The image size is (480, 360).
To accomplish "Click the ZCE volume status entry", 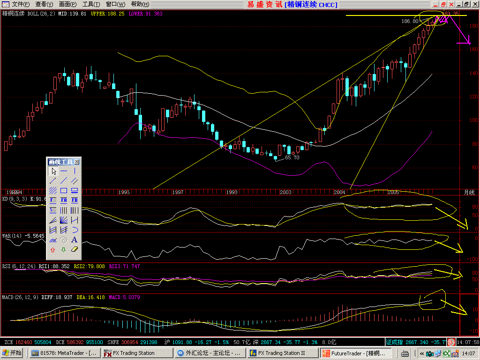I will click(x=28, y=342).
